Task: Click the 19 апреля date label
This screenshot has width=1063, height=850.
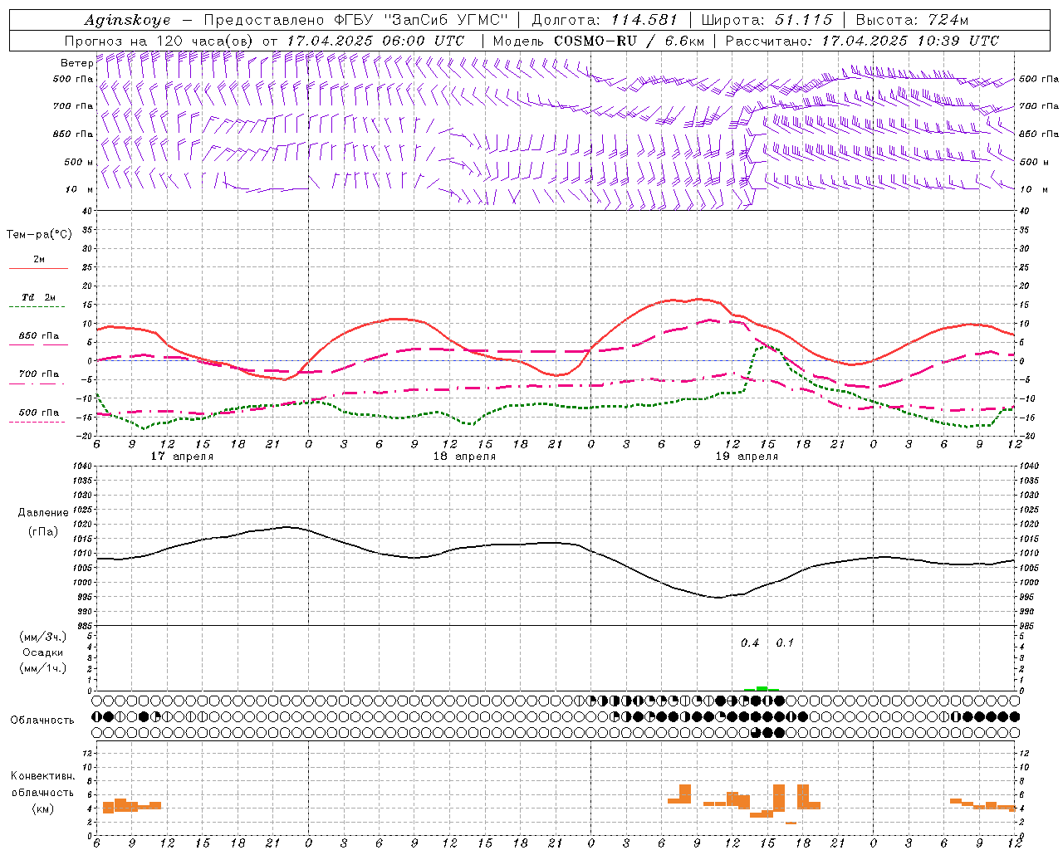Action: pyautogui.click(x=747, y=457)
